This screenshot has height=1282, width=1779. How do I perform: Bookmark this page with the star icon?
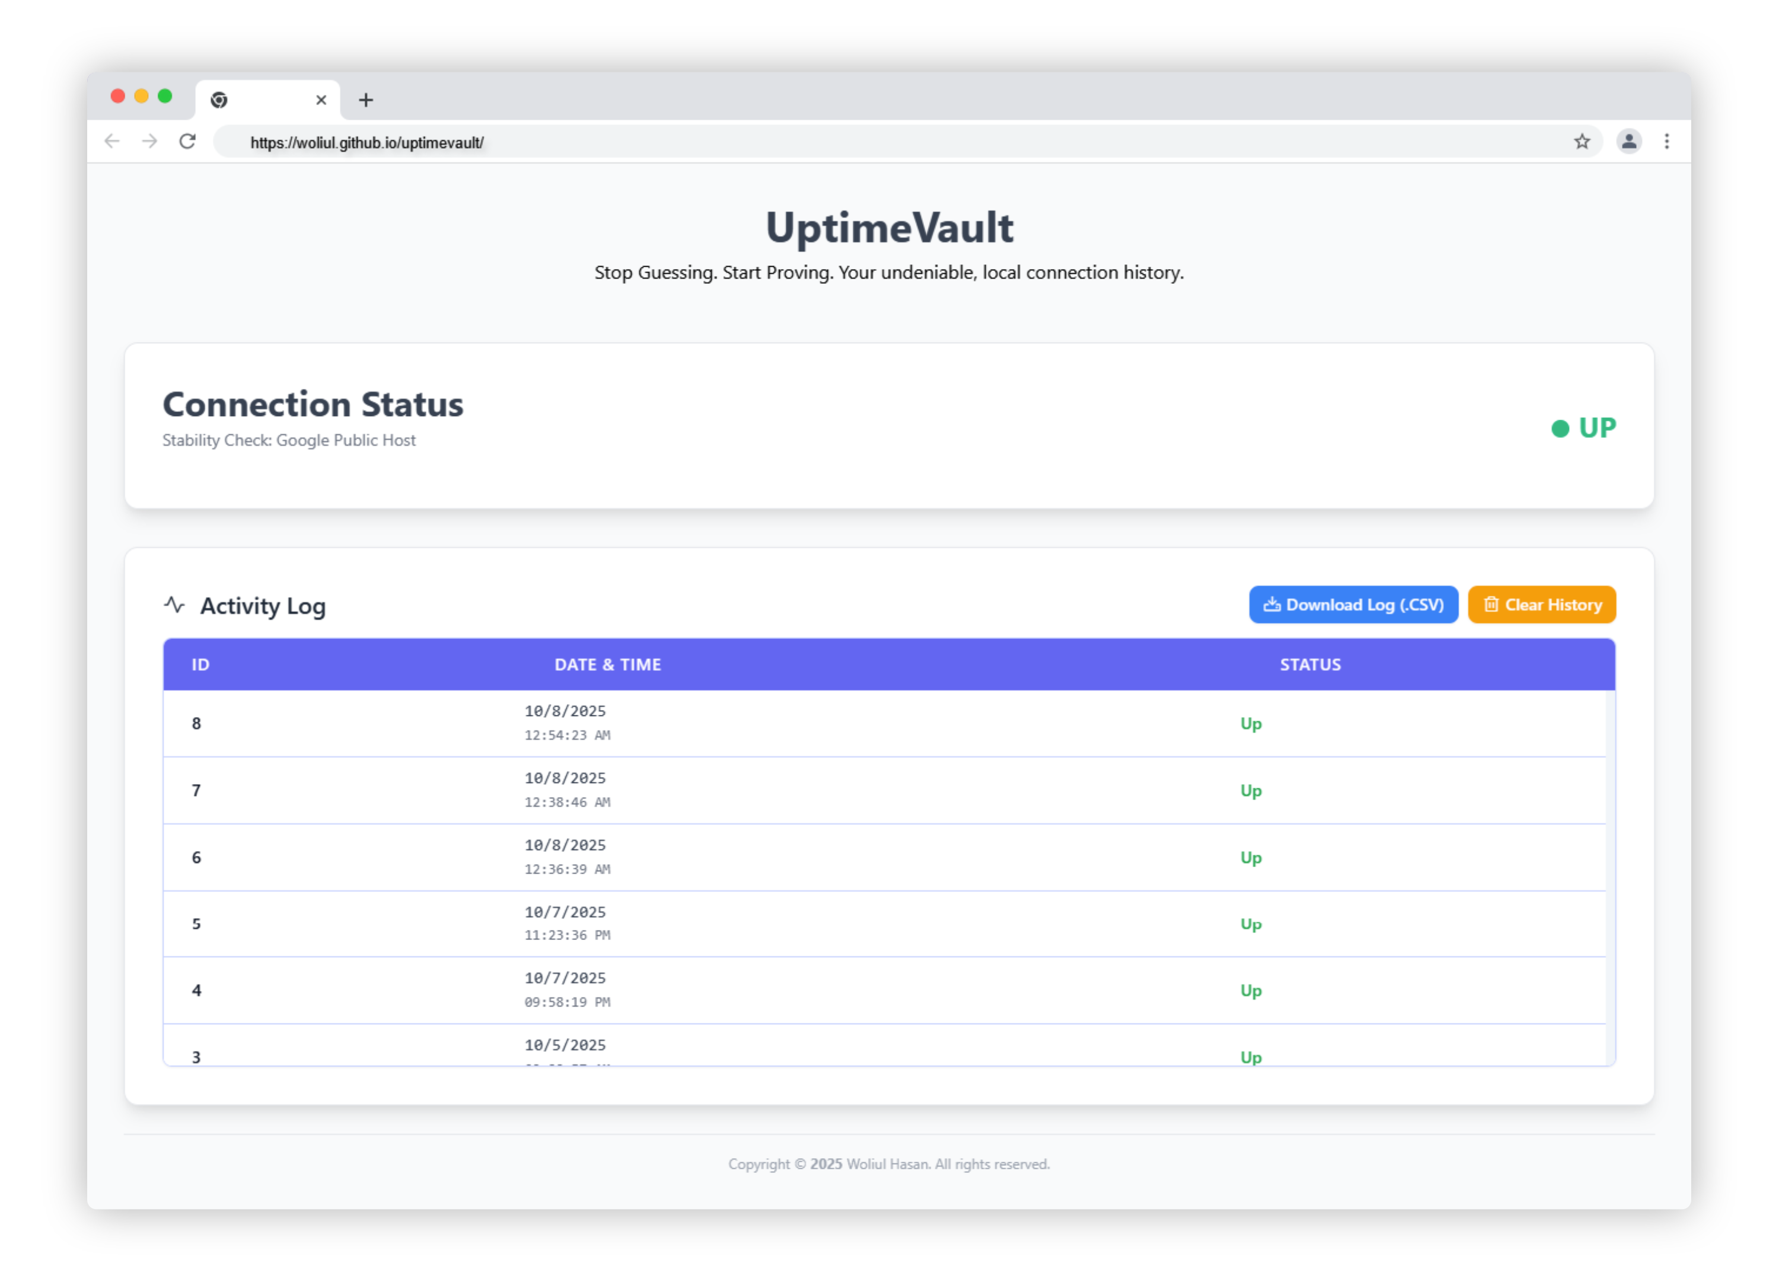click(1582, 141)
